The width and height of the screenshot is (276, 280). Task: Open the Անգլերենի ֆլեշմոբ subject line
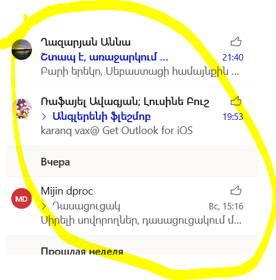click(101, 117)
